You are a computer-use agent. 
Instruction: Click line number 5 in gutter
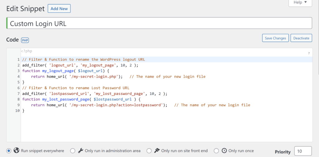pos(18,82)
